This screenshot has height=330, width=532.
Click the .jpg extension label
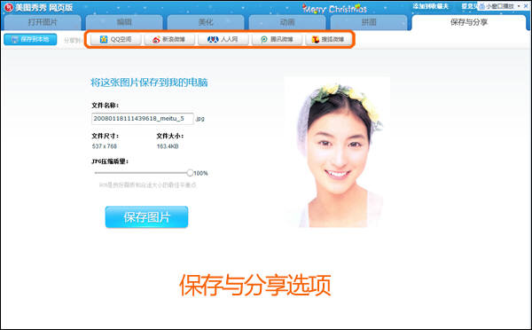coord(200,119)
